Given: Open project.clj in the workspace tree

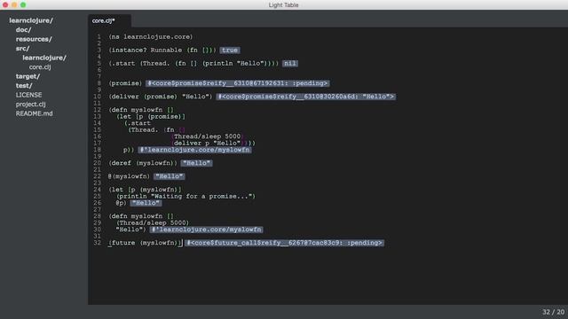Looking at the screenshot, I should (30, 105).
